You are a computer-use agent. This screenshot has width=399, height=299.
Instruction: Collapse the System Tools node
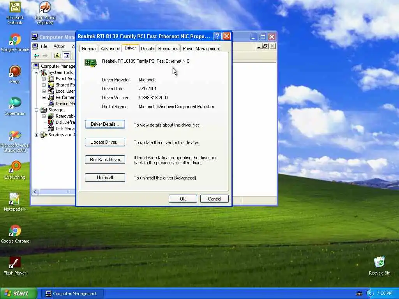click(36, 73)
